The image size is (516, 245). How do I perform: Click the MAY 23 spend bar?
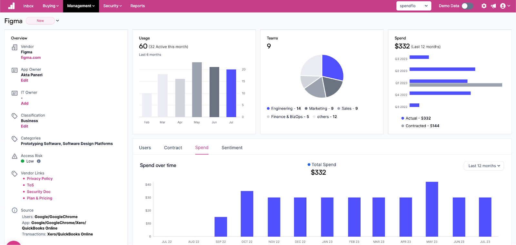(x=432, y=209)
